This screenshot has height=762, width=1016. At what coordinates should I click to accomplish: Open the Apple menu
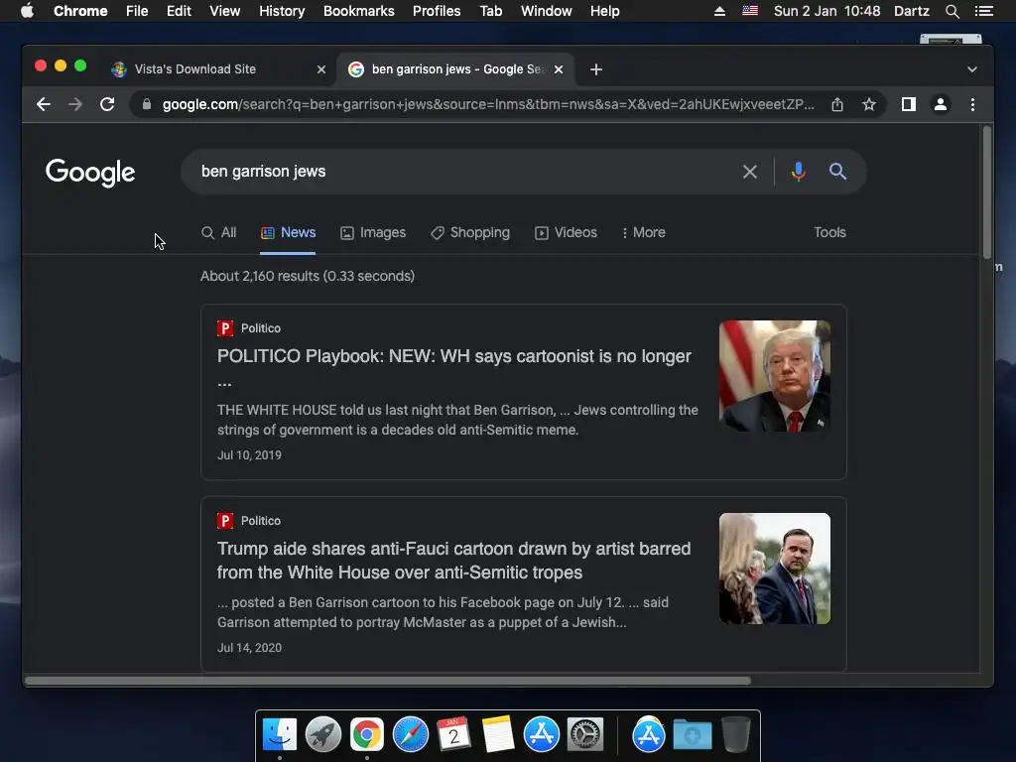pos(27,11)
